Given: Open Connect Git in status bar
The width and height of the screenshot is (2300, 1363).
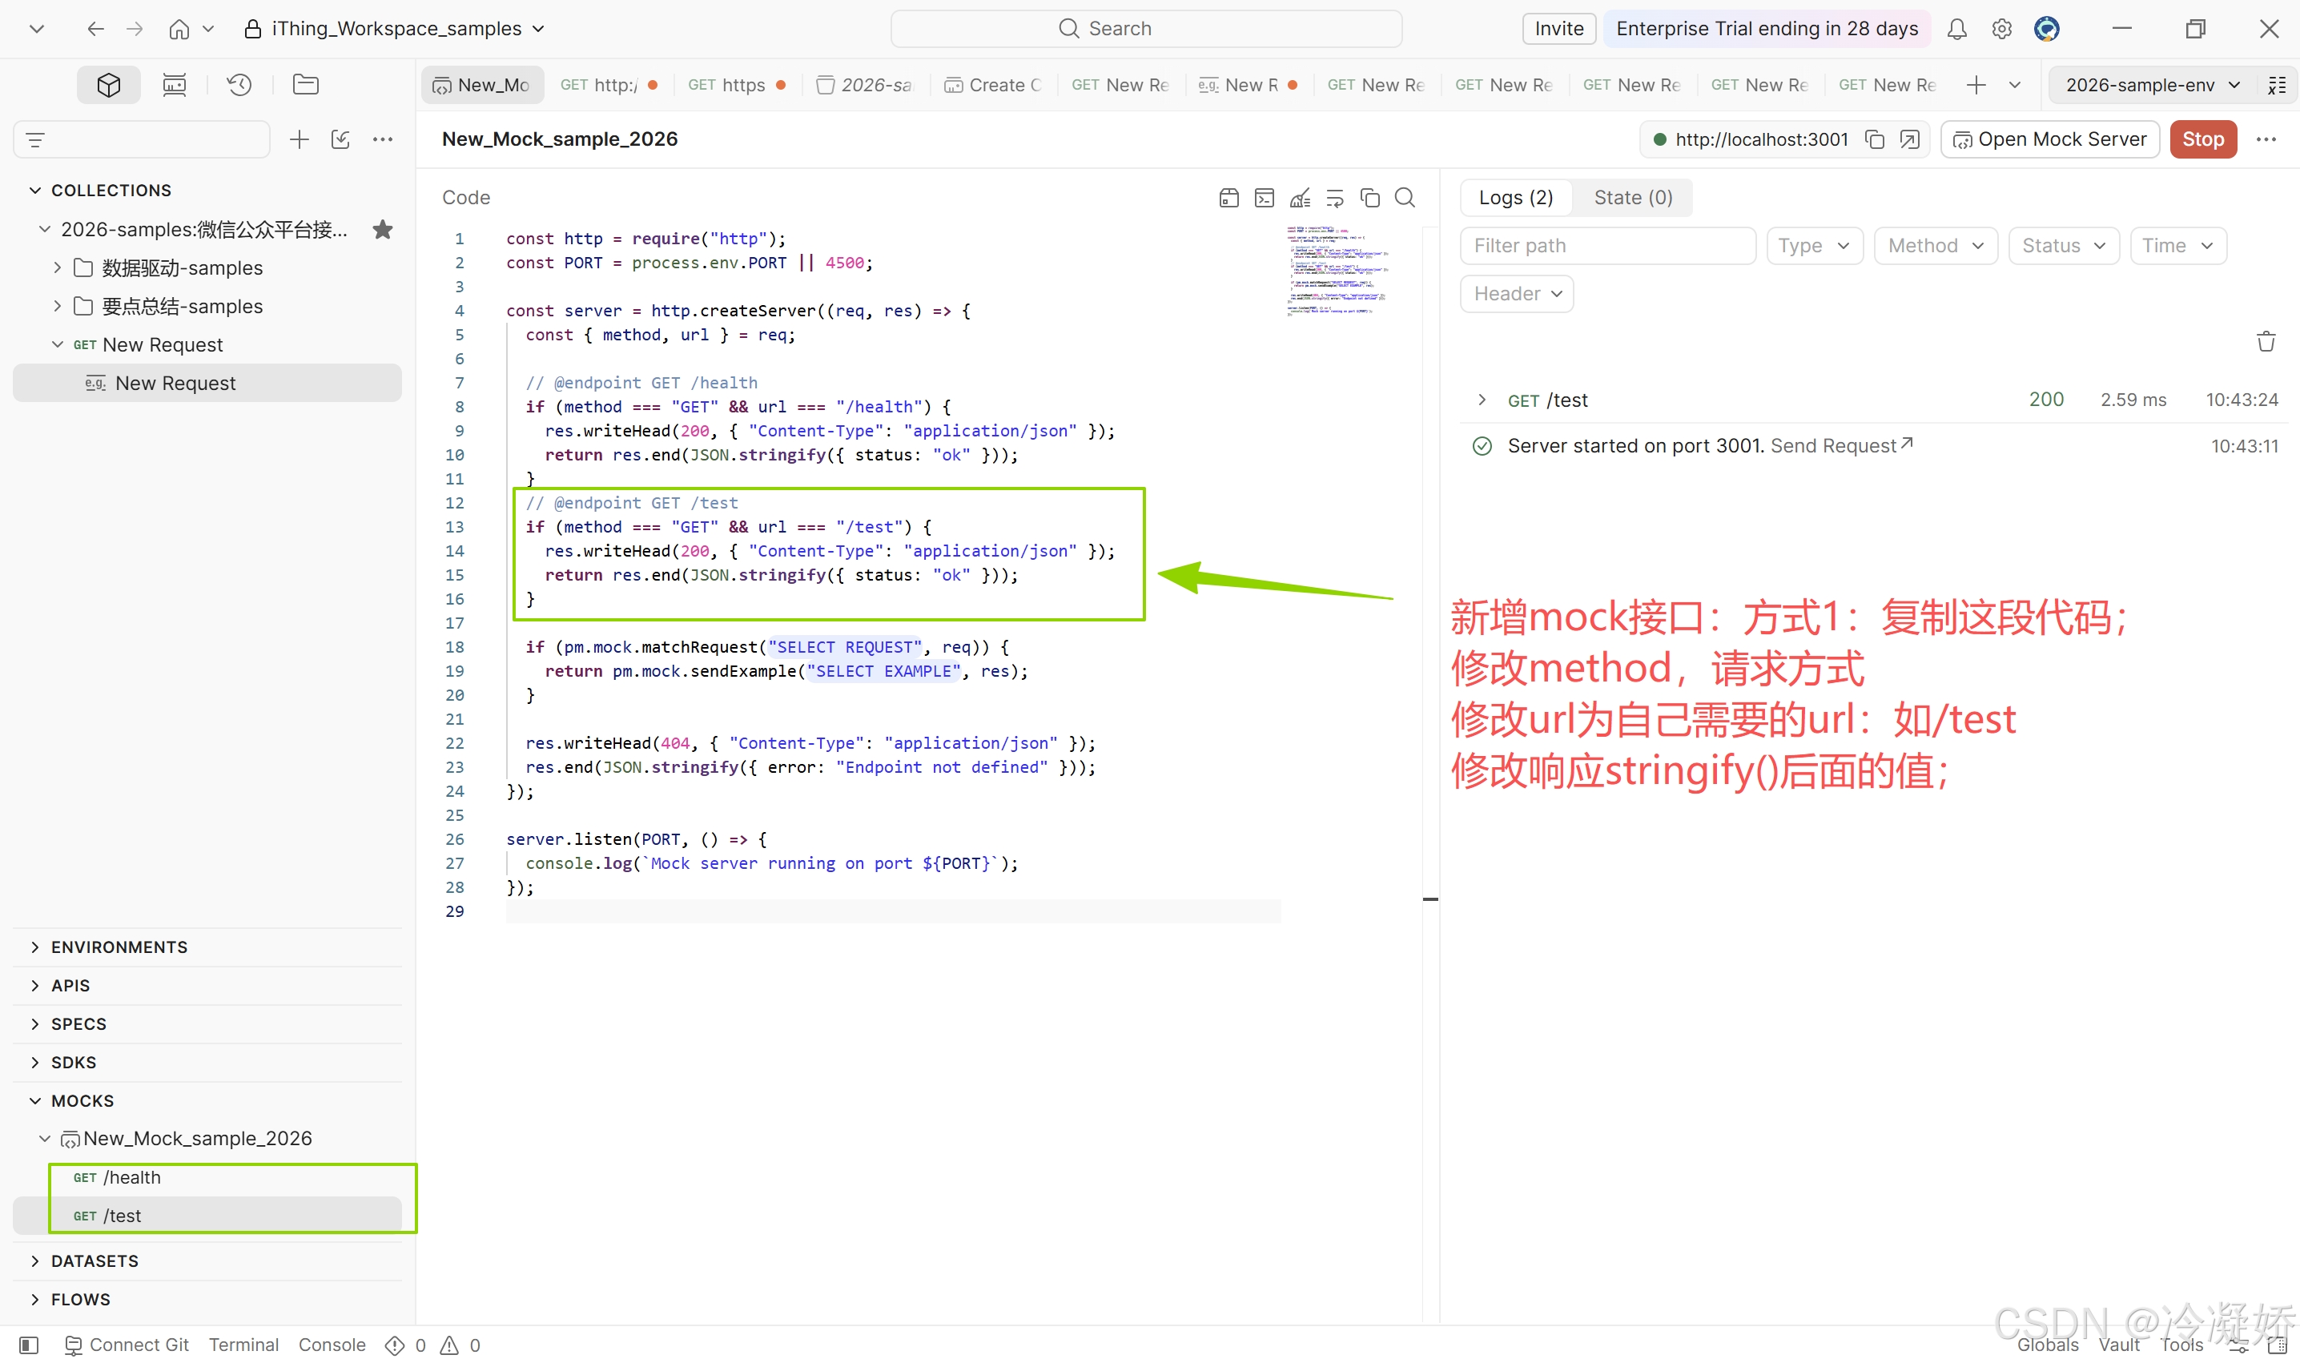Looking at the screenshot, I should tap(127, 1345).
